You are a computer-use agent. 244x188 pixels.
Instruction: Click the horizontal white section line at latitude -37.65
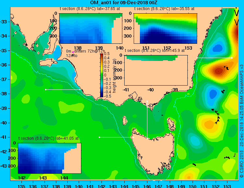click(x=63, y=89)
